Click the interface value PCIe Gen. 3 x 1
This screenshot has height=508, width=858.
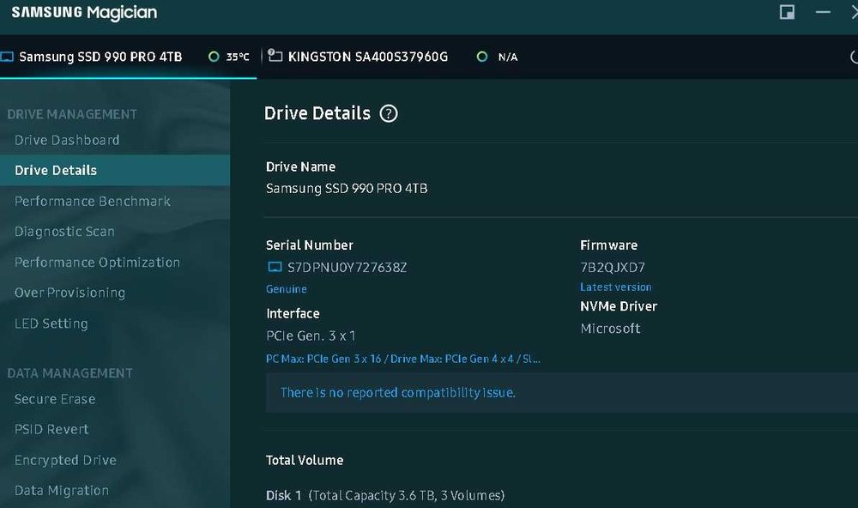[x=311, y=336]
